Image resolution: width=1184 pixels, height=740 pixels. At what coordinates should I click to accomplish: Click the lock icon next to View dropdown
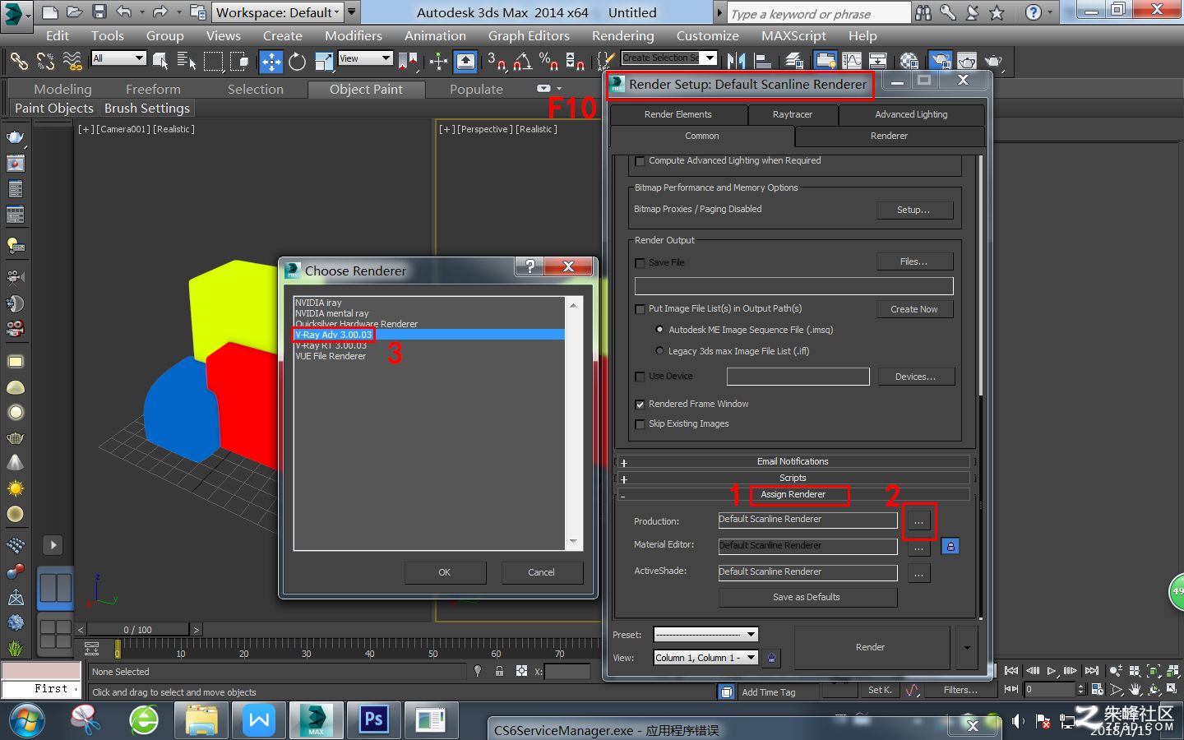click(770, 658)
